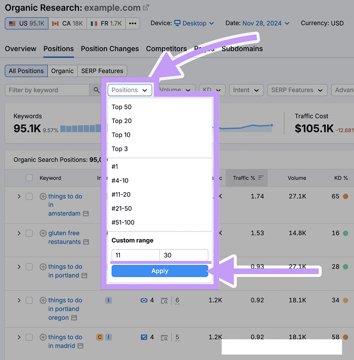Click commercial intent badge in madrid row
This screenshot has width=354, height=360.
click(x=100, y=337)
